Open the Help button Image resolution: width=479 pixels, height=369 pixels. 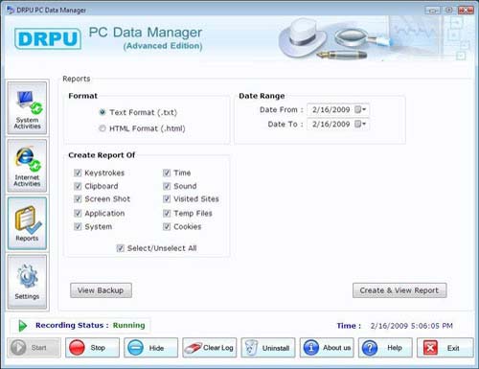pos(385,348)
